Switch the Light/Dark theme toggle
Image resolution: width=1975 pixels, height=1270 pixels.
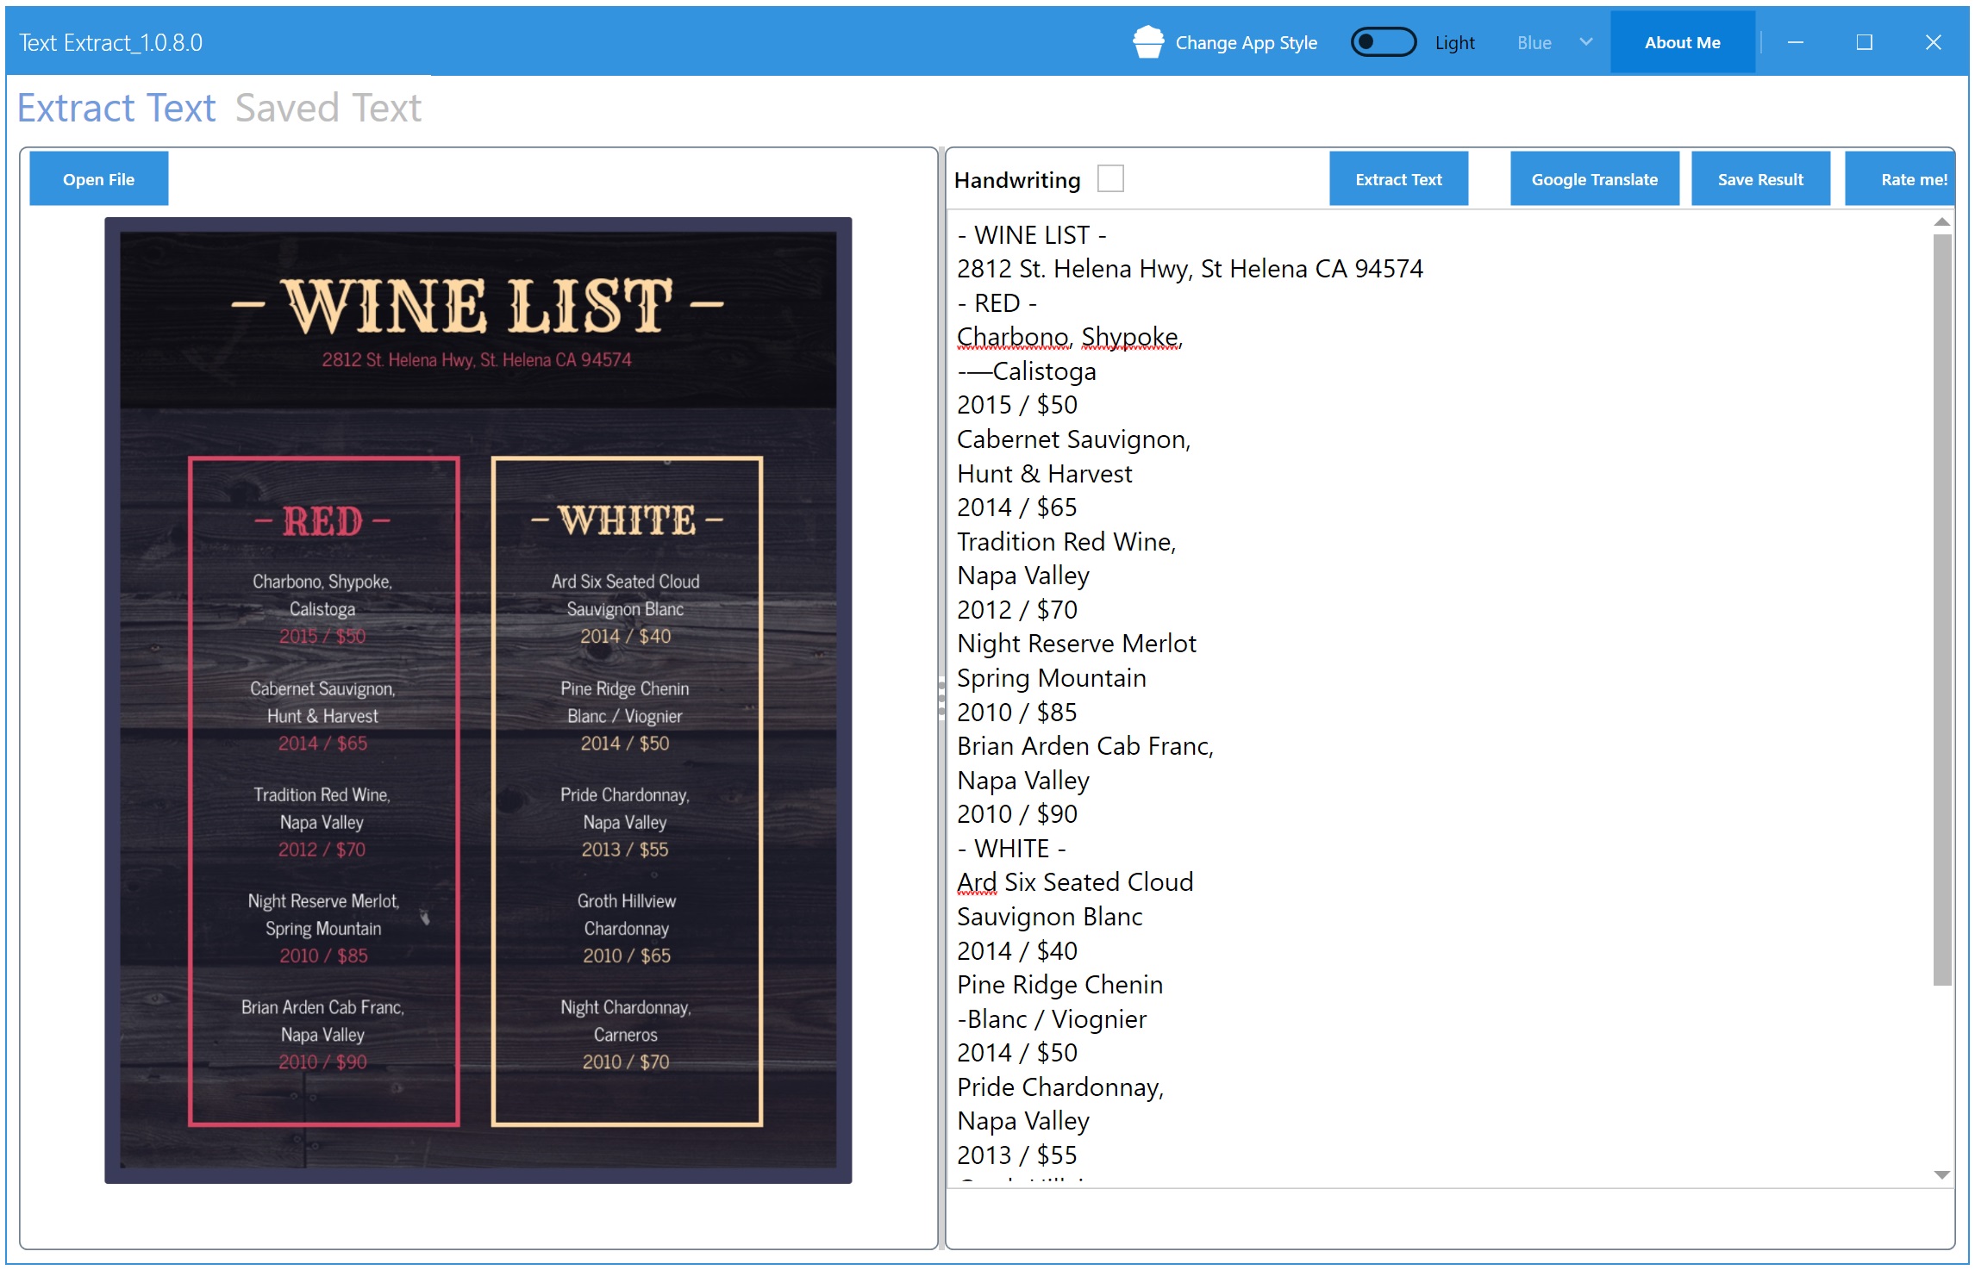(x=1383, y=40)
